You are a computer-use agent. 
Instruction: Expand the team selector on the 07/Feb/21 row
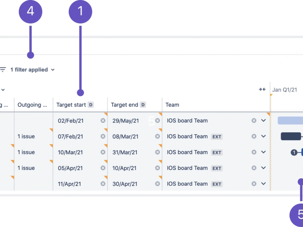(x=263, y=137)
